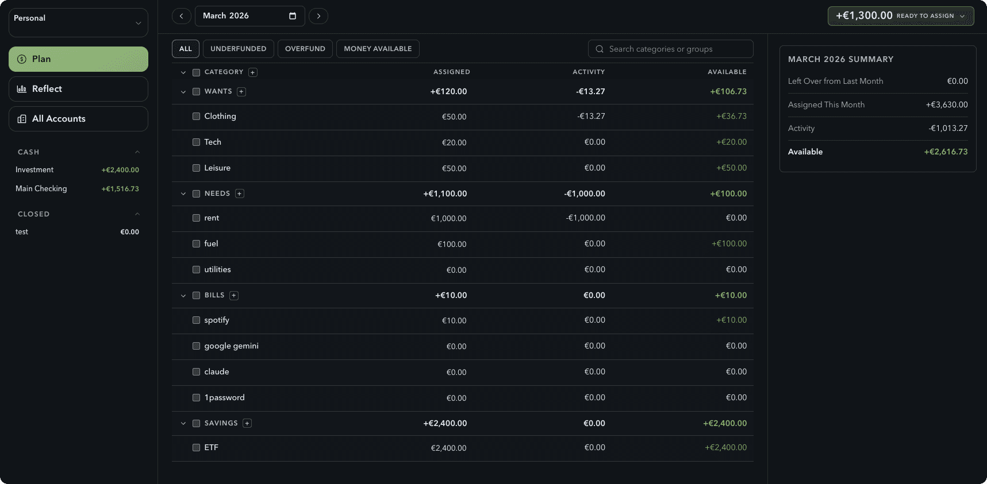Add category to BILLS group plus icon
Image resolution: width=987 pixels, height=484 pixels.
click(x=234, y=296)
